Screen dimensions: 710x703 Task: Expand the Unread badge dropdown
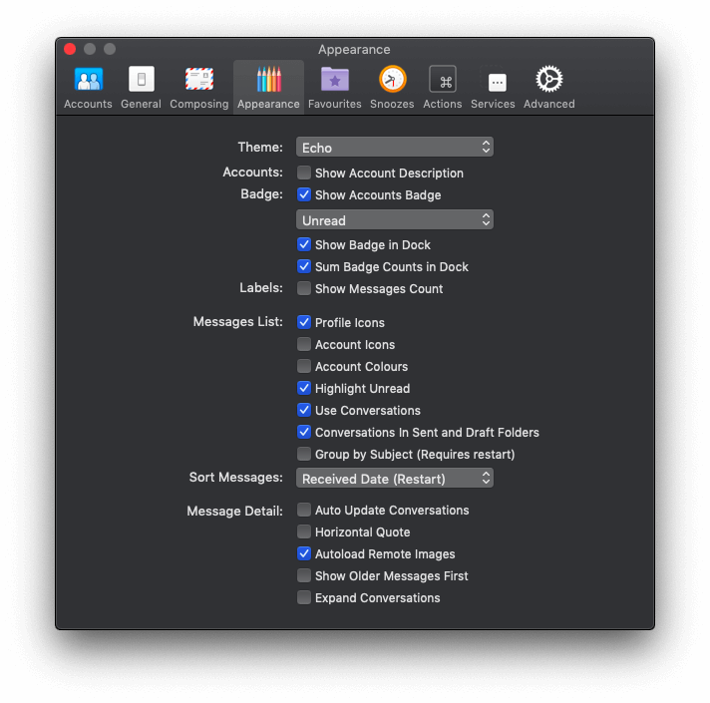click(x=395, y=220)
